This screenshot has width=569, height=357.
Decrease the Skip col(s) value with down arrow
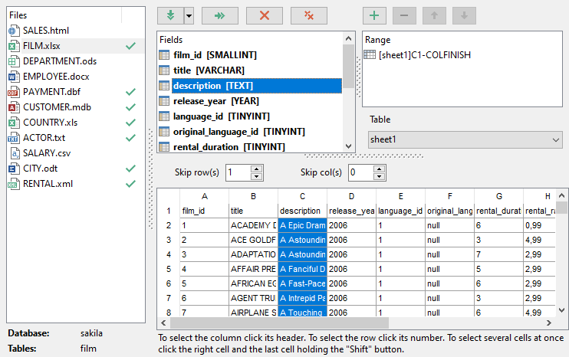(x=378, y=176)
